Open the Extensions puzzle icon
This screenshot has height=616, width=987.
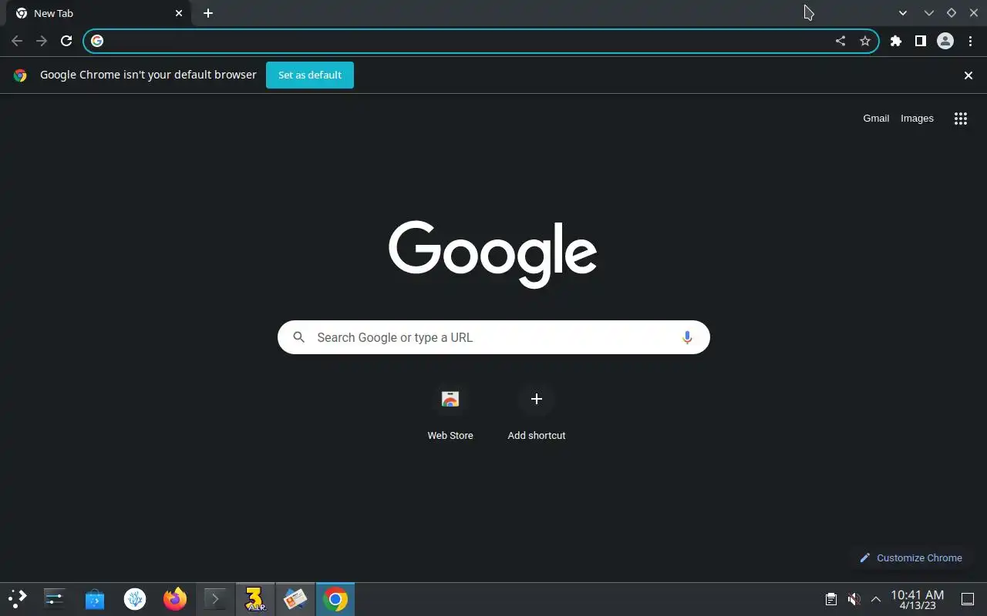click(896, 41)
